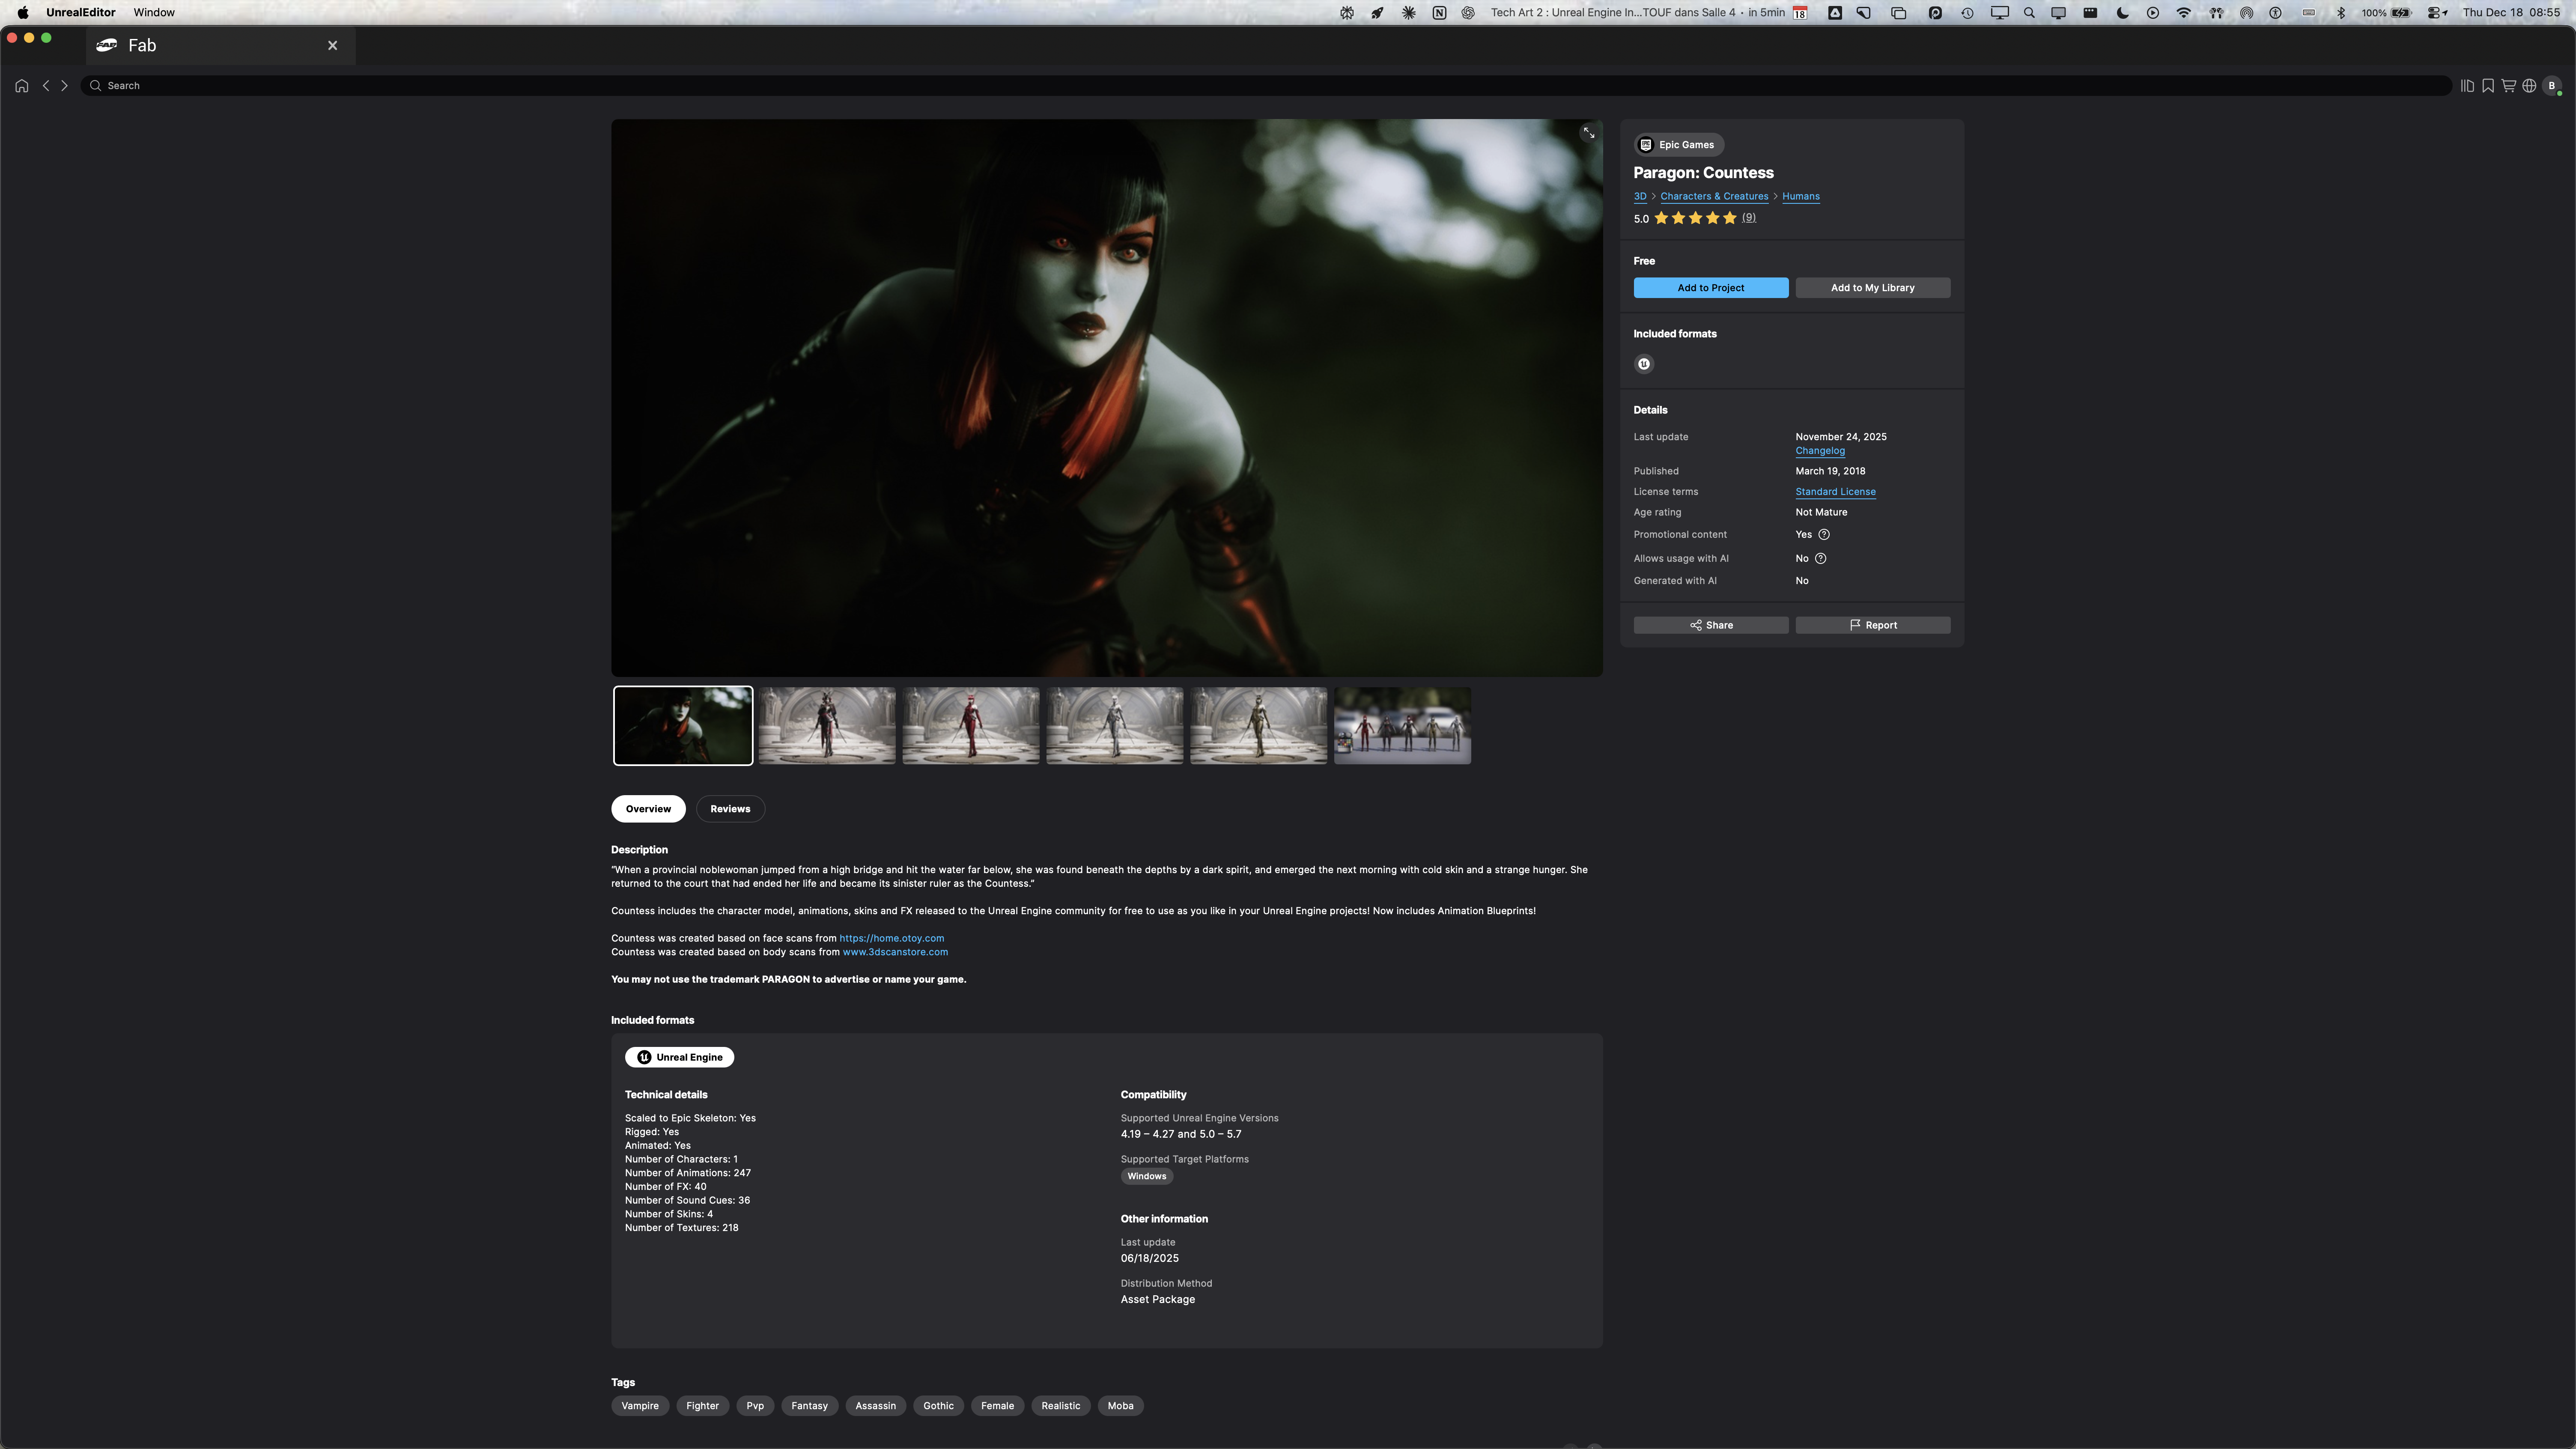Report this listing
Image resolution: width=2576 pixels, height=1449 pixels.
(1873, 625)
